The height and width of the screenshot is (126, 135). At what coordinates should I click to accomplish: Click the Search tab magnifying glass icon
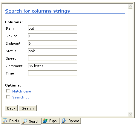pos(25,122)
